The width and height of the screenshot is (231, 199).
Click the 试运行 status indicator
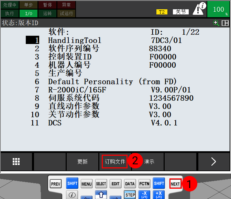pyautogui.click(x=66, y=13)
